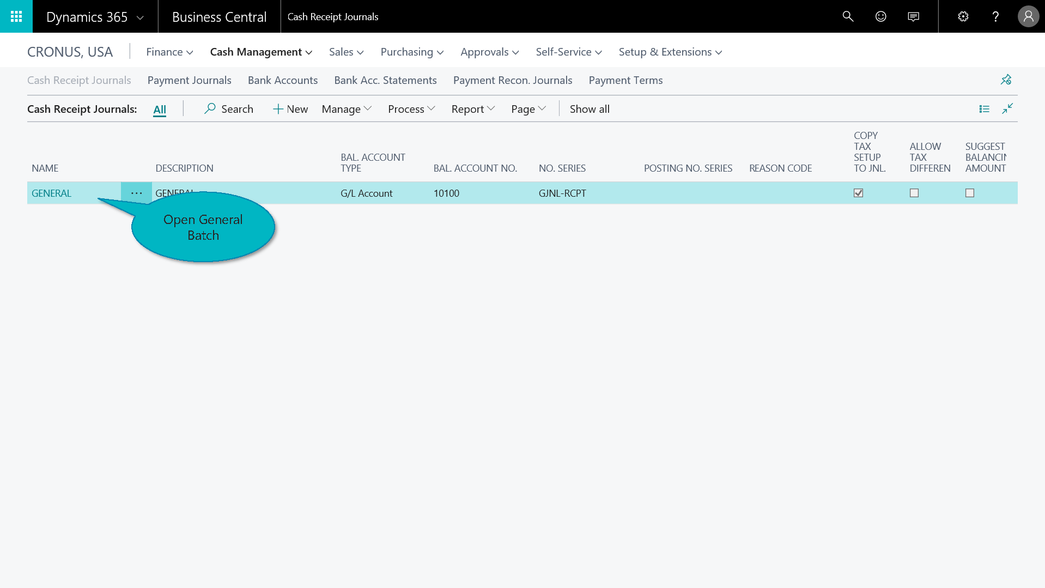This screenshot has height=588, width=1045.
Task: Click the collapse page arrows icon
Action: tap(1007, 109)
